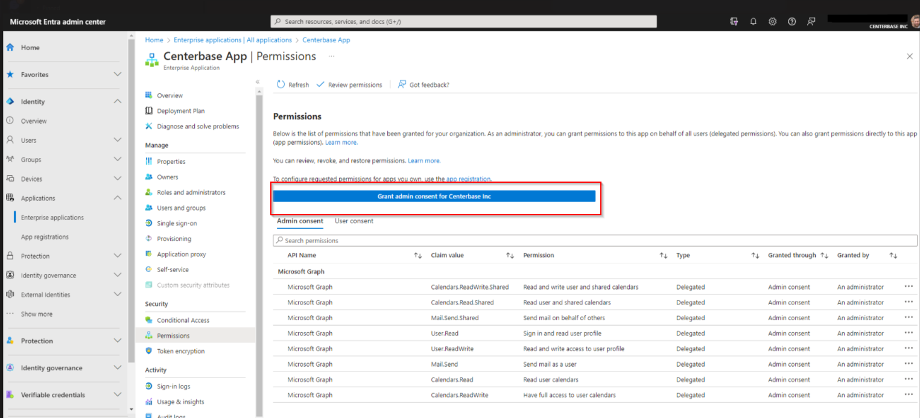Open Users and groups blade
920x418 pixels.
pyautogui.click(x=181, y=208)
